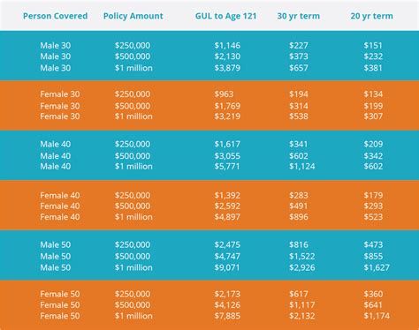The image size is (419, 330).
Task: Select the $1,627 20 yr term value
Action: point(377,267)
